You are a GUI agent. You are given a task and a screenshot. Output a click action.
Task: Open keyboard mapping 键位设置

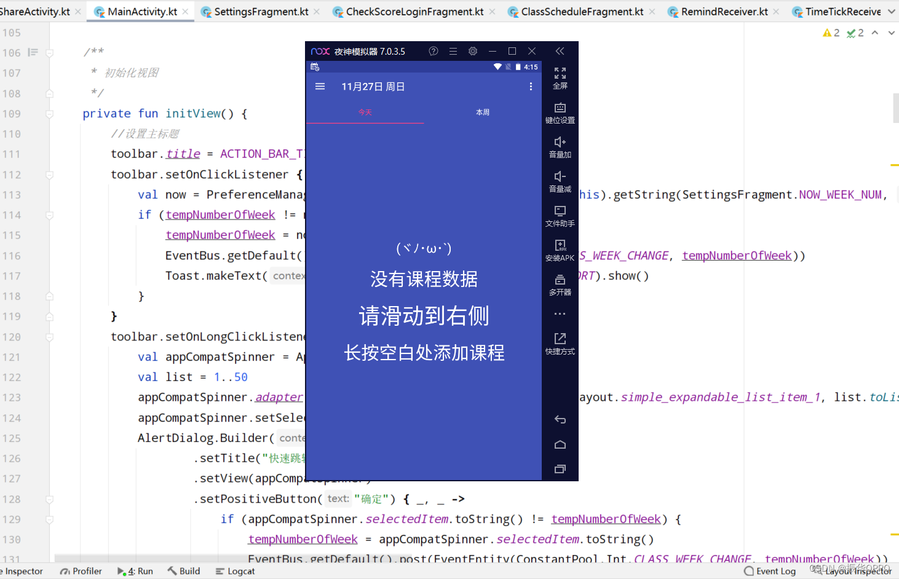coord(560,113)
